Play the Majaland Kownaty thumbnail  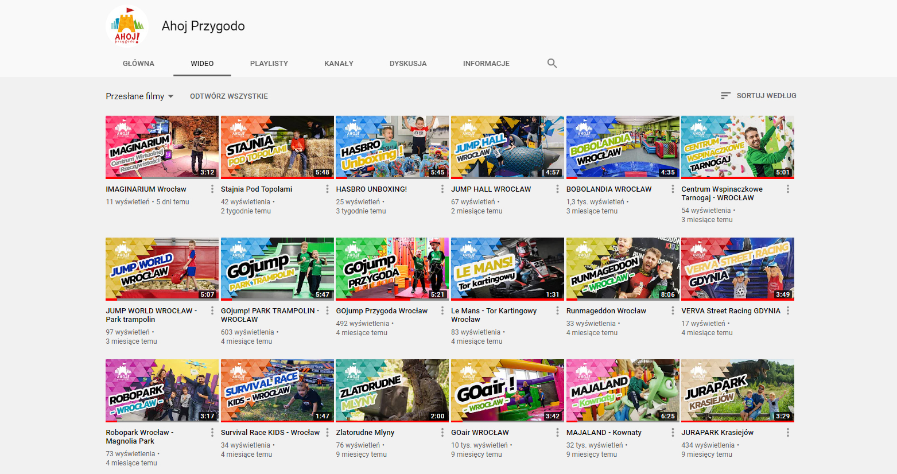[623, 390]
